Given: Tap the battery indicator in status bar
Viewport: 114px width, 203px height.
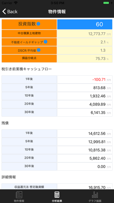Looking at the screenshot, I should (x=106, y=3).
